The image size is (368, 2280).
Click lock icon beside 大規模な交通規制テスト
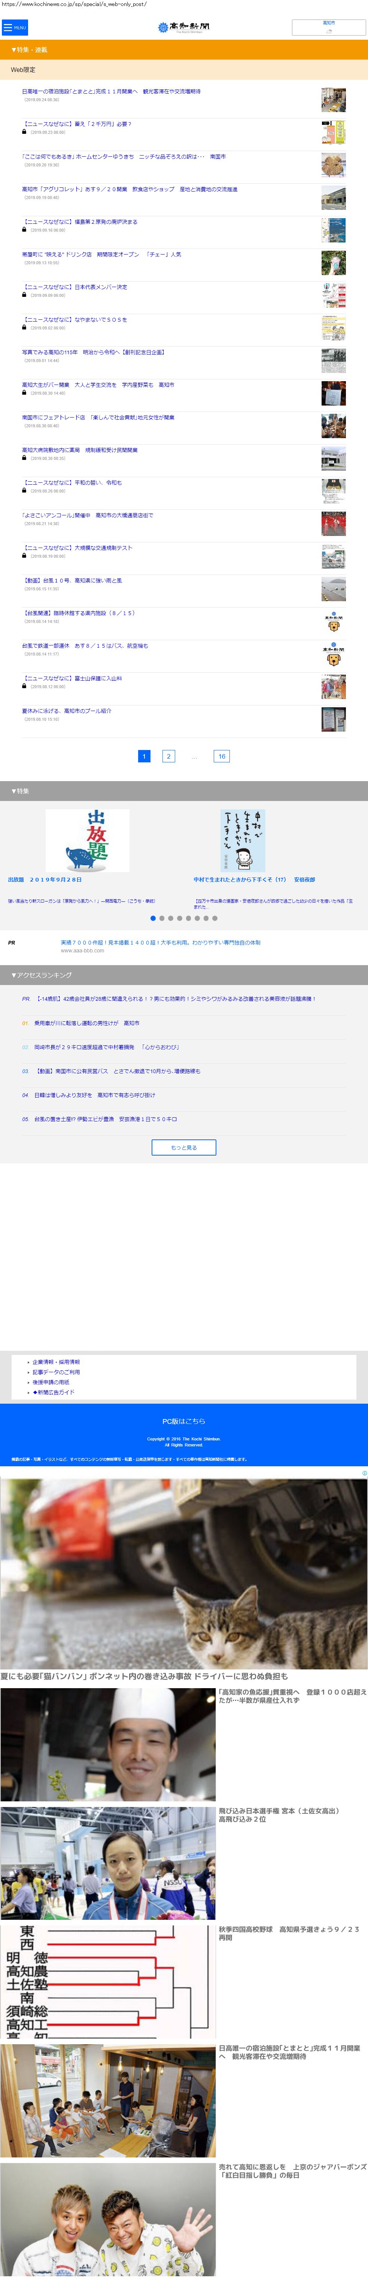[25, 556]
